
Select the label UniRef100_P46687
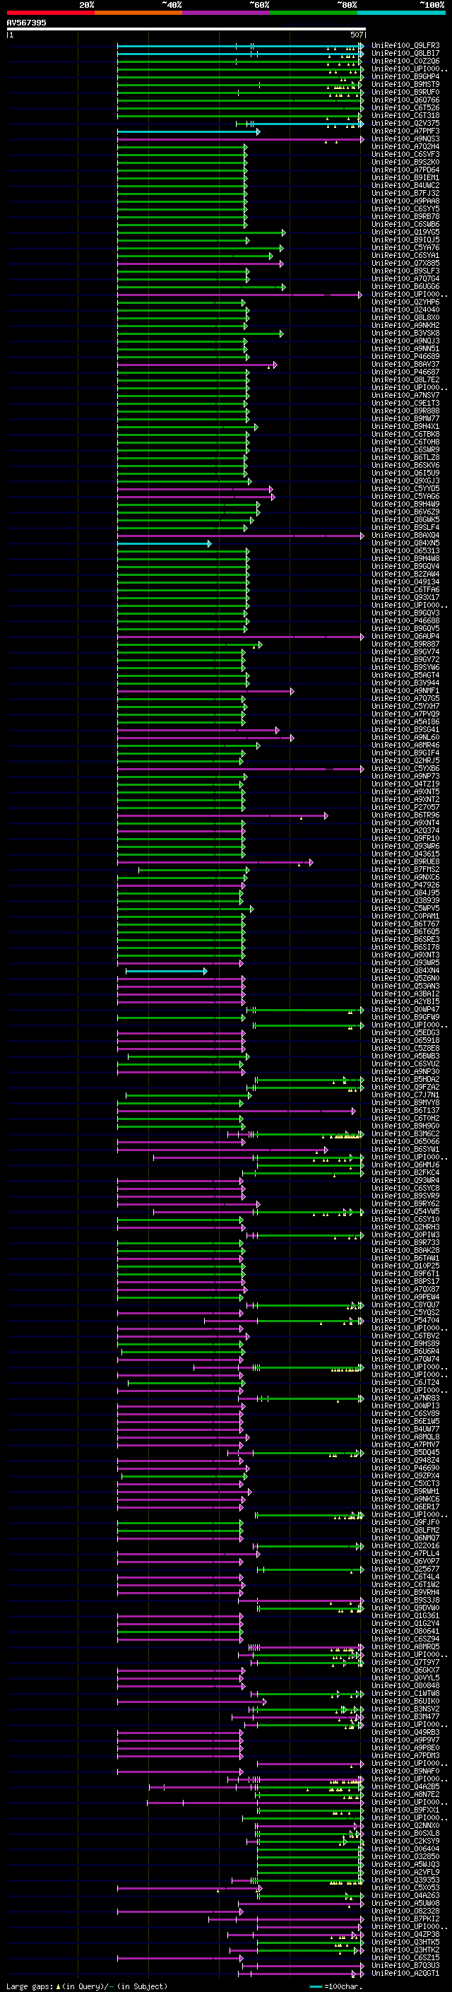(405, 372)
